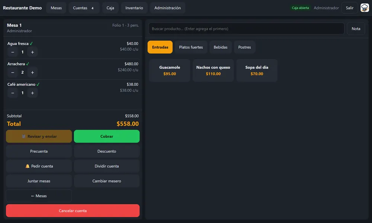
Task: Switch to the Platos fuertes category
Action: 191,47
